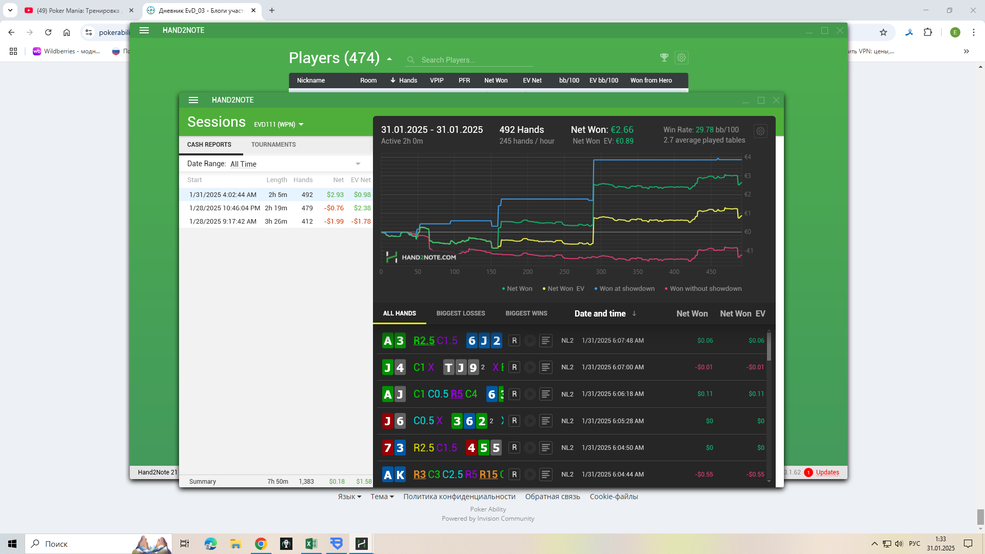Select the Biggest Wins tab
This screenshot has height=554, width=985.
tap(526, 313)
